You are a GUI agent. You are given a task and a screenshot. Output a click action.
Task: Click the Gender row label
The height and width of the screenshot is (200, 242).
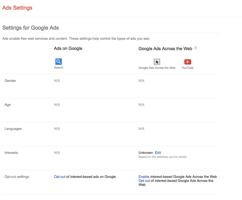click(x=10, y=81)
